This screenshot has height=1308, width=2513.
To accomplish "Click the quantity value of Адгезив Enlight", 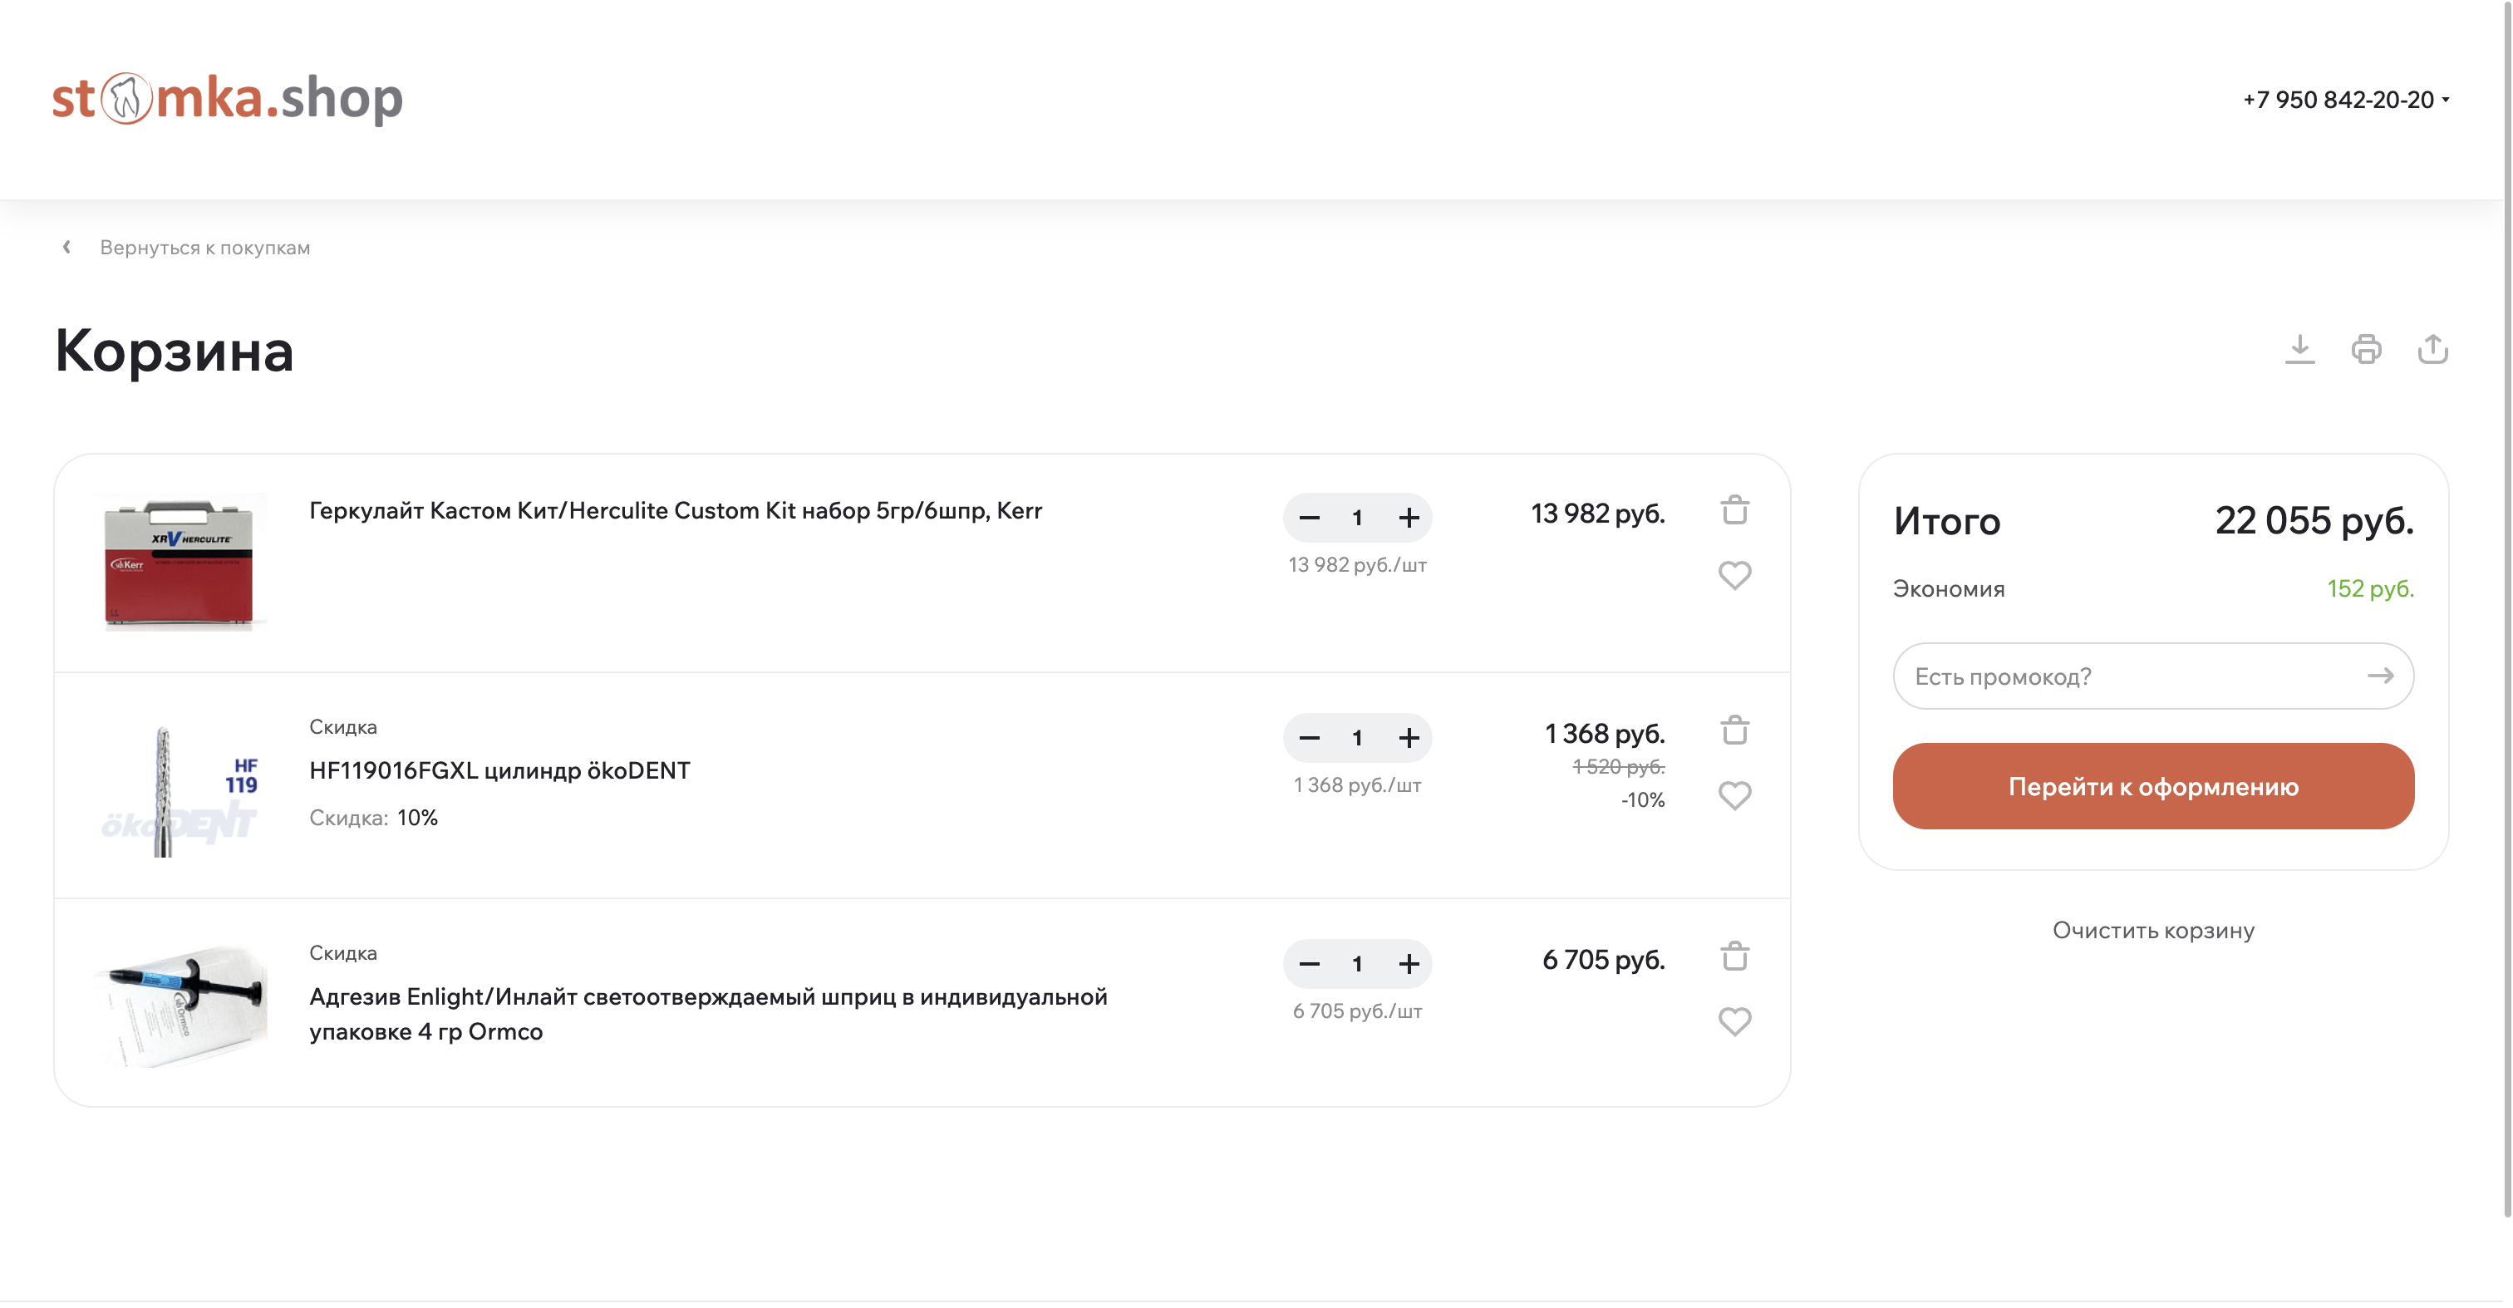I will pos(1357,965).
